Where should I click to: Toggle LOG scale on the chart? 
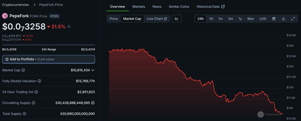[263, 19]
